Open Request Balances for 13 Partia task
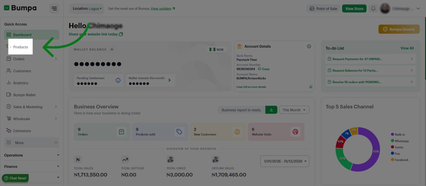The width and height of the screenshot is (426, 186). click(x=370, y=70)
